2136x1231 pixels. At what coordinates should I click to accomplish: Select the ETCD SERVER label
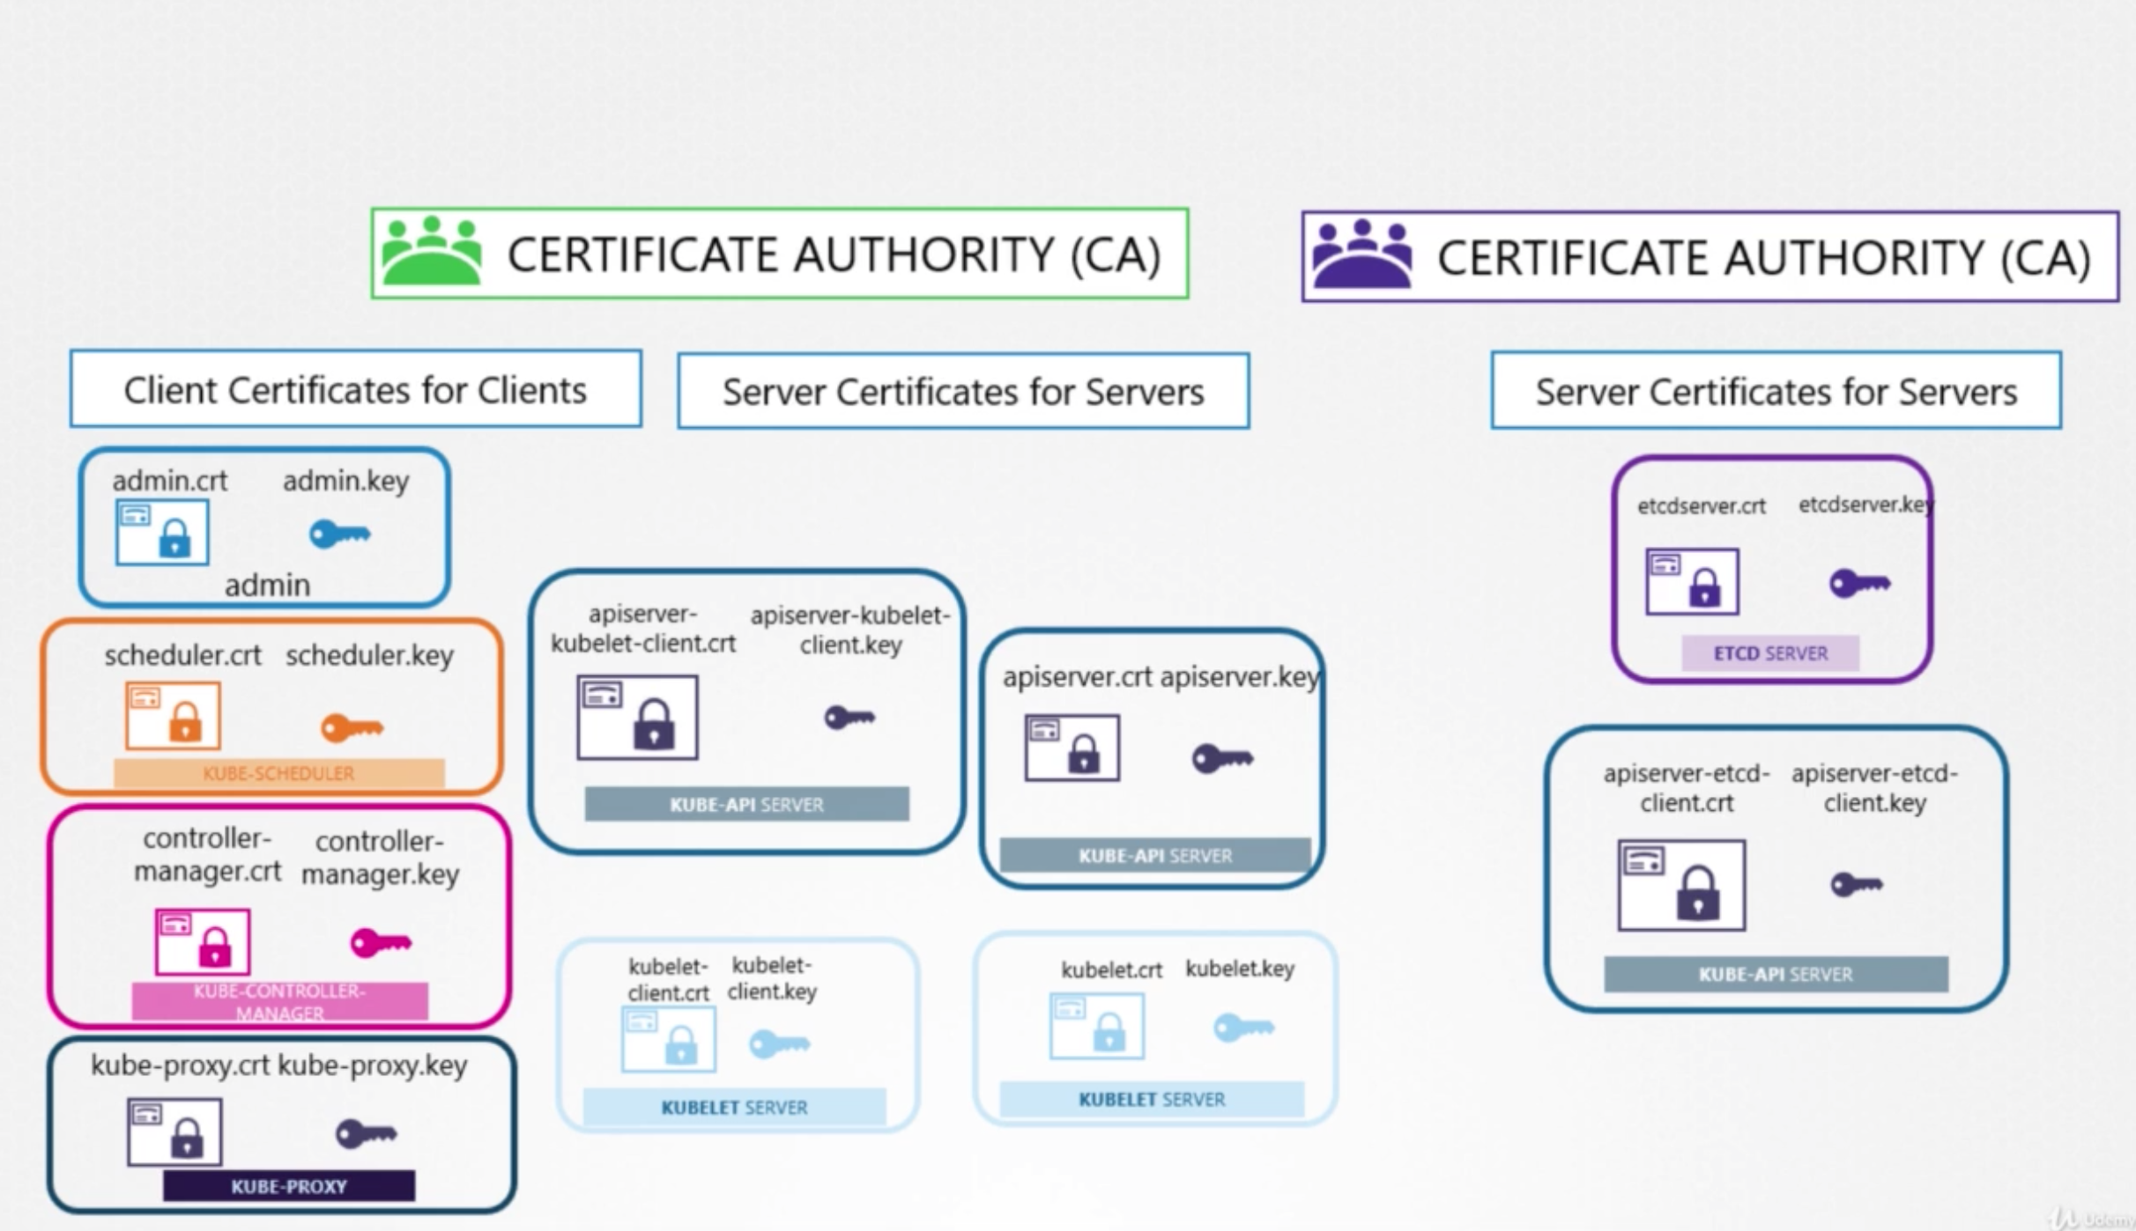(x=1770, y=653)
